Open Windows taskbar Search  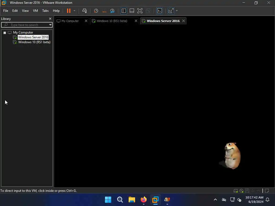(x=120, y=200)
